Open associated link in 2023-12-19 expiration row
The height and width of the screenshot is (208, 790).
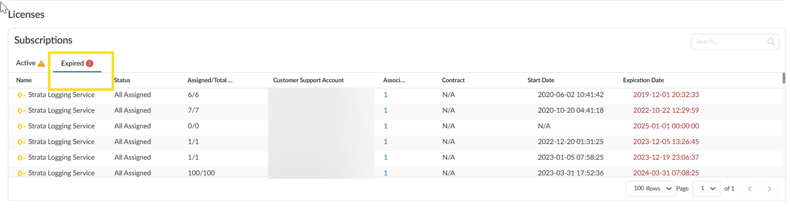pos(386,158)
